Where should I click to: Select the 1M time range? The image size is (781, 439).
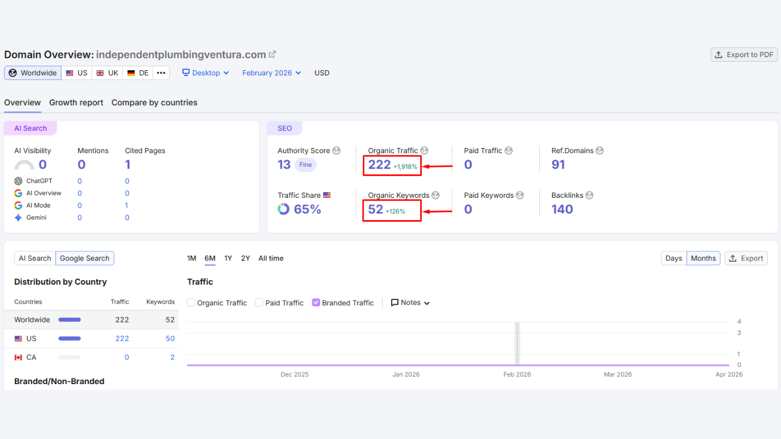pos(192,258)
